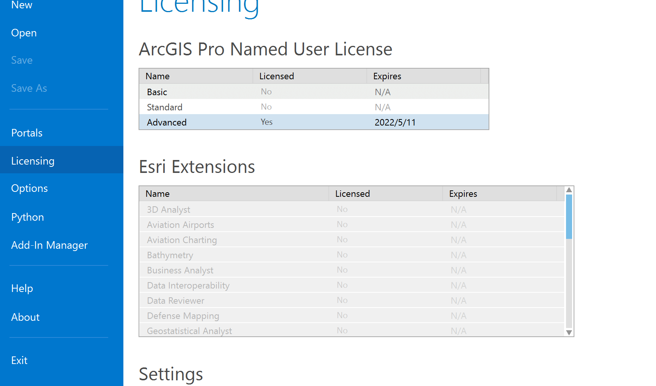Open the Portals page
Image resolution: width=656 pixels, height=386 pixels.
[27, 133]
